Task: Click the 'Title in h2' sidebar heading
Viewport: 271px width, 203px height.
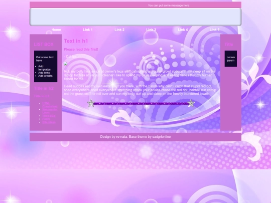Action: [44, 88]
